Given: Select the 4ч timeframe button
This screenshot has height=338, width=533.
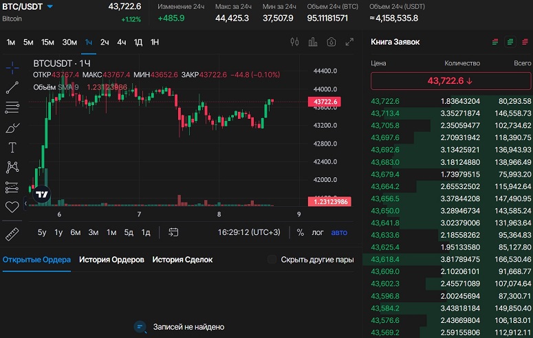Looking at the screenshot, I should pyautogui.click(x=121, y=42).
